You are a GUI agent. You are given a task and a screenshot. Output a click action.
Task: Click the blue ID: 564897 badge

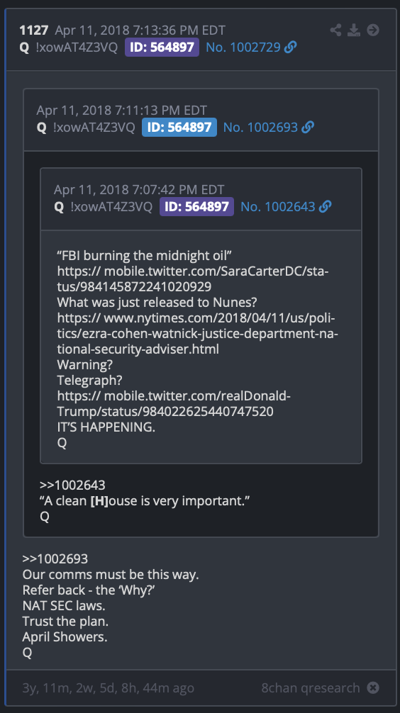(x=179, y=128)
